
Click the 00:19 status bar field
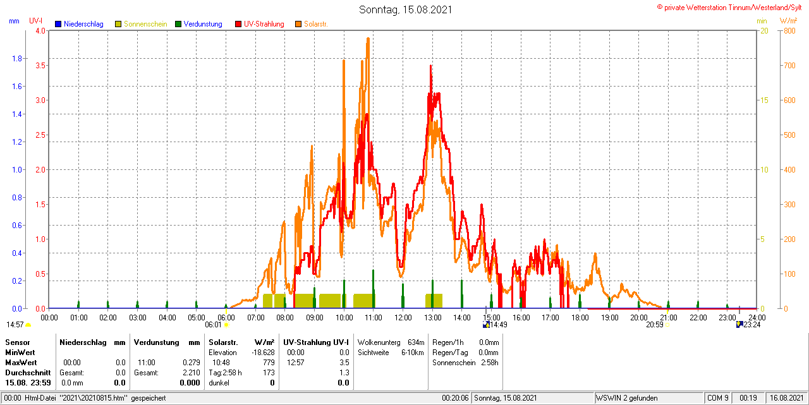click(x=748, y=398)
